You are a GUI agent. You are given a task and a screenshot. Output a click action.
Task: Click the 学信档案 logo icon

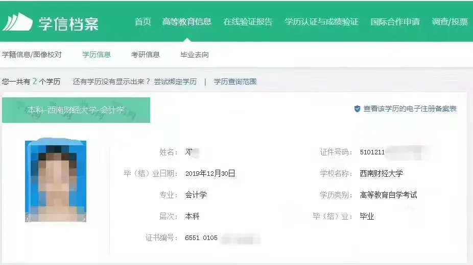(x=17, y=22)
